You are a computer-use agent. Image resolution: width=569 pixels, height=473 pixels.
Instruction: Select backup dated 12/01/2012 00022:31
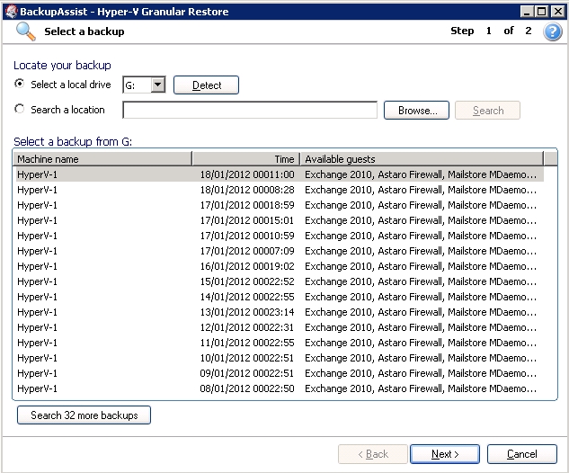(280, 327)
